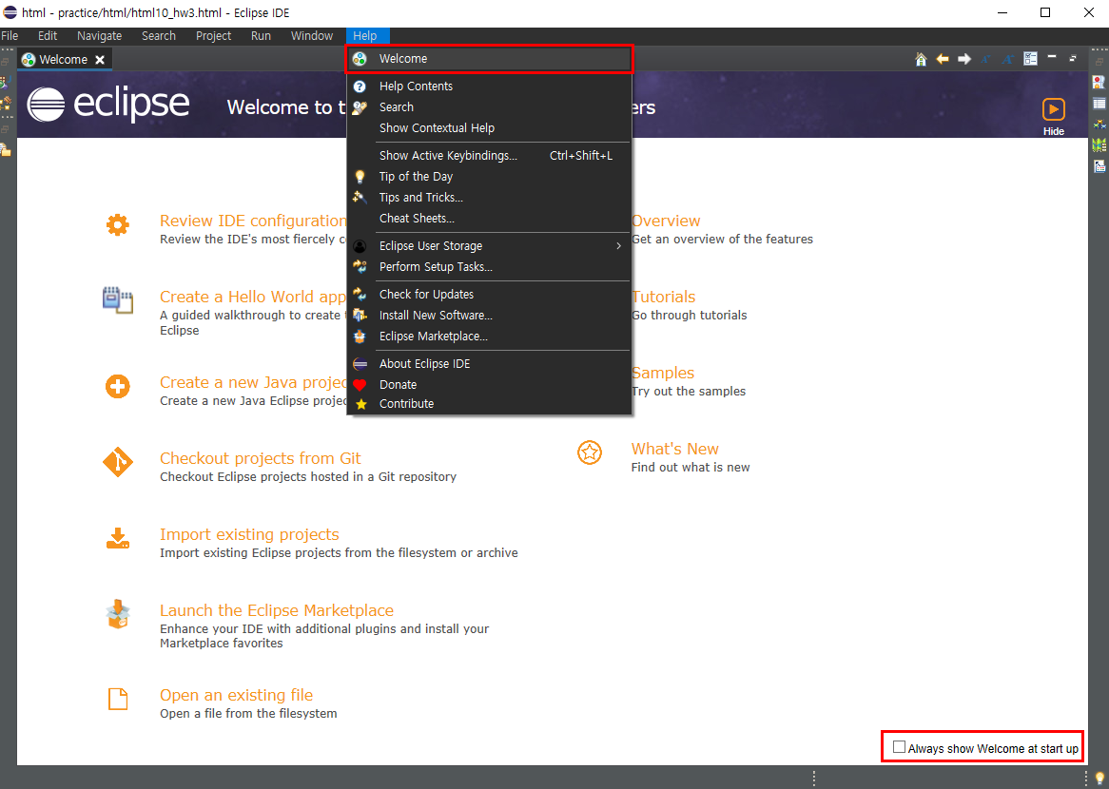Select Donate in Help menu

pos(489,385)
